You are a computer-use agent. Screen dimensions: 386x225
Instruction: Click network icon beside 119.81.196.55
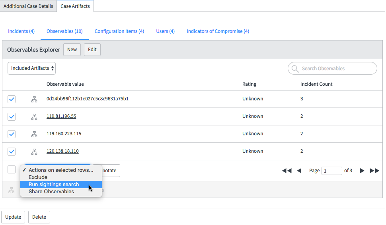(x=34, y=117)
